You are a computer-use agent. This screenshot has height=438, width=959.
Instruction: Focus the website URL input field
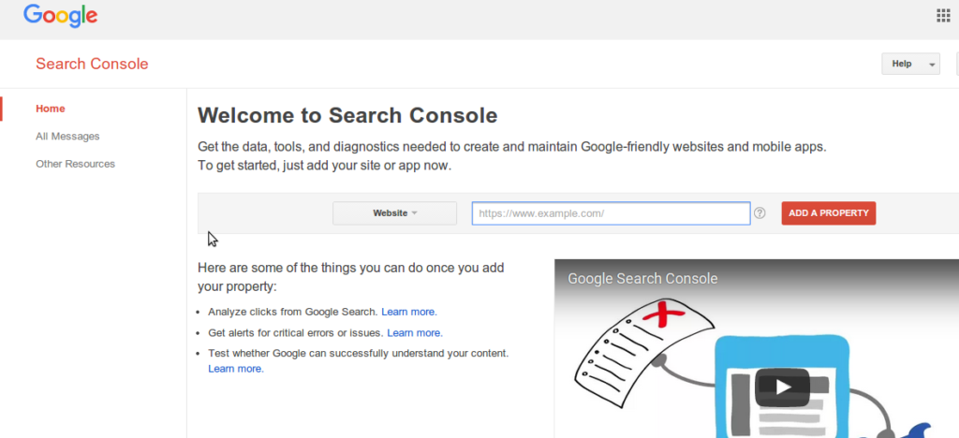[x=611, y=213]
